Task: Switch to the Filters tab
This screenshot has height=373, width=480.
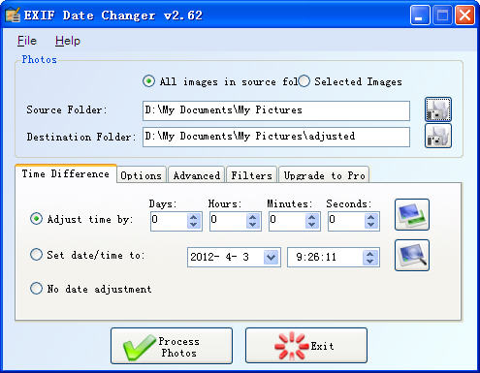Action: [251, 175]
